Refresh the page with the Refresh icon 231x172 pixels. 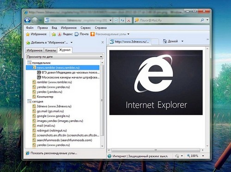pos(122,20)
